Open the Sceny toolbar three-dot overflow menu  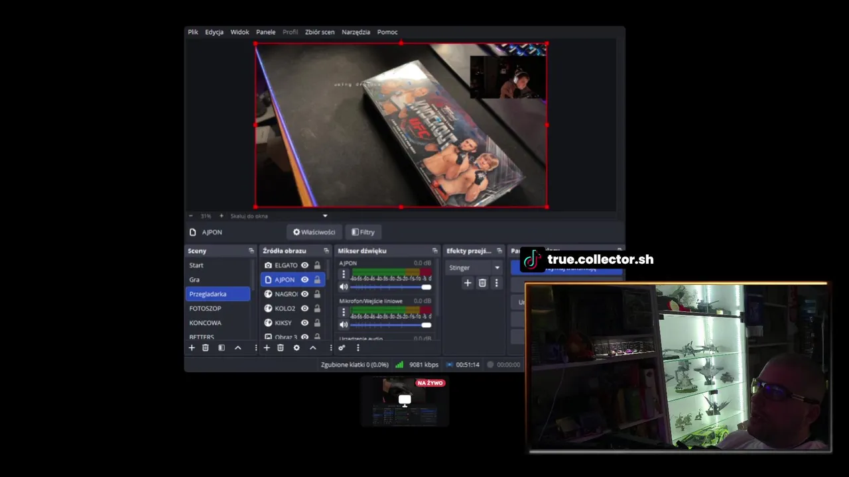[x=255, y=348]
